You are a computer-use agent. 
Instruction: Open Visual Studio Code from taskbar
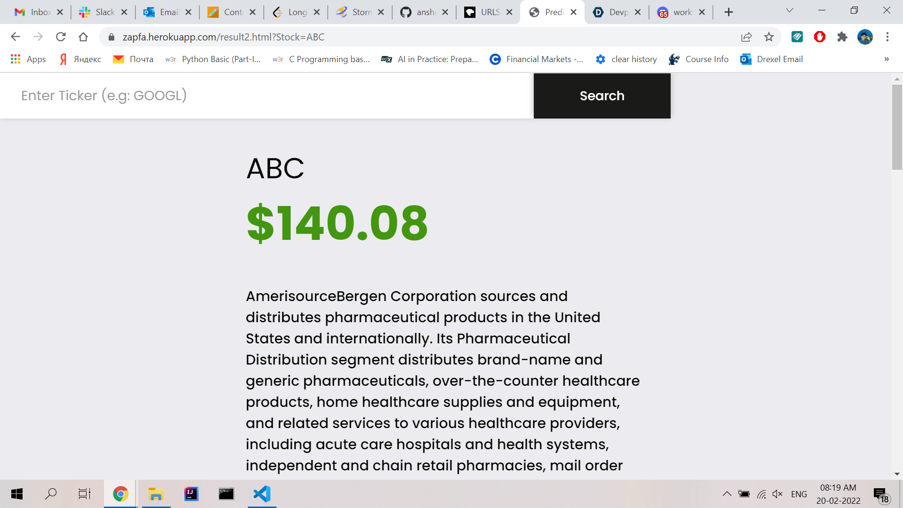pyautogui.click(x=262, y=494)
